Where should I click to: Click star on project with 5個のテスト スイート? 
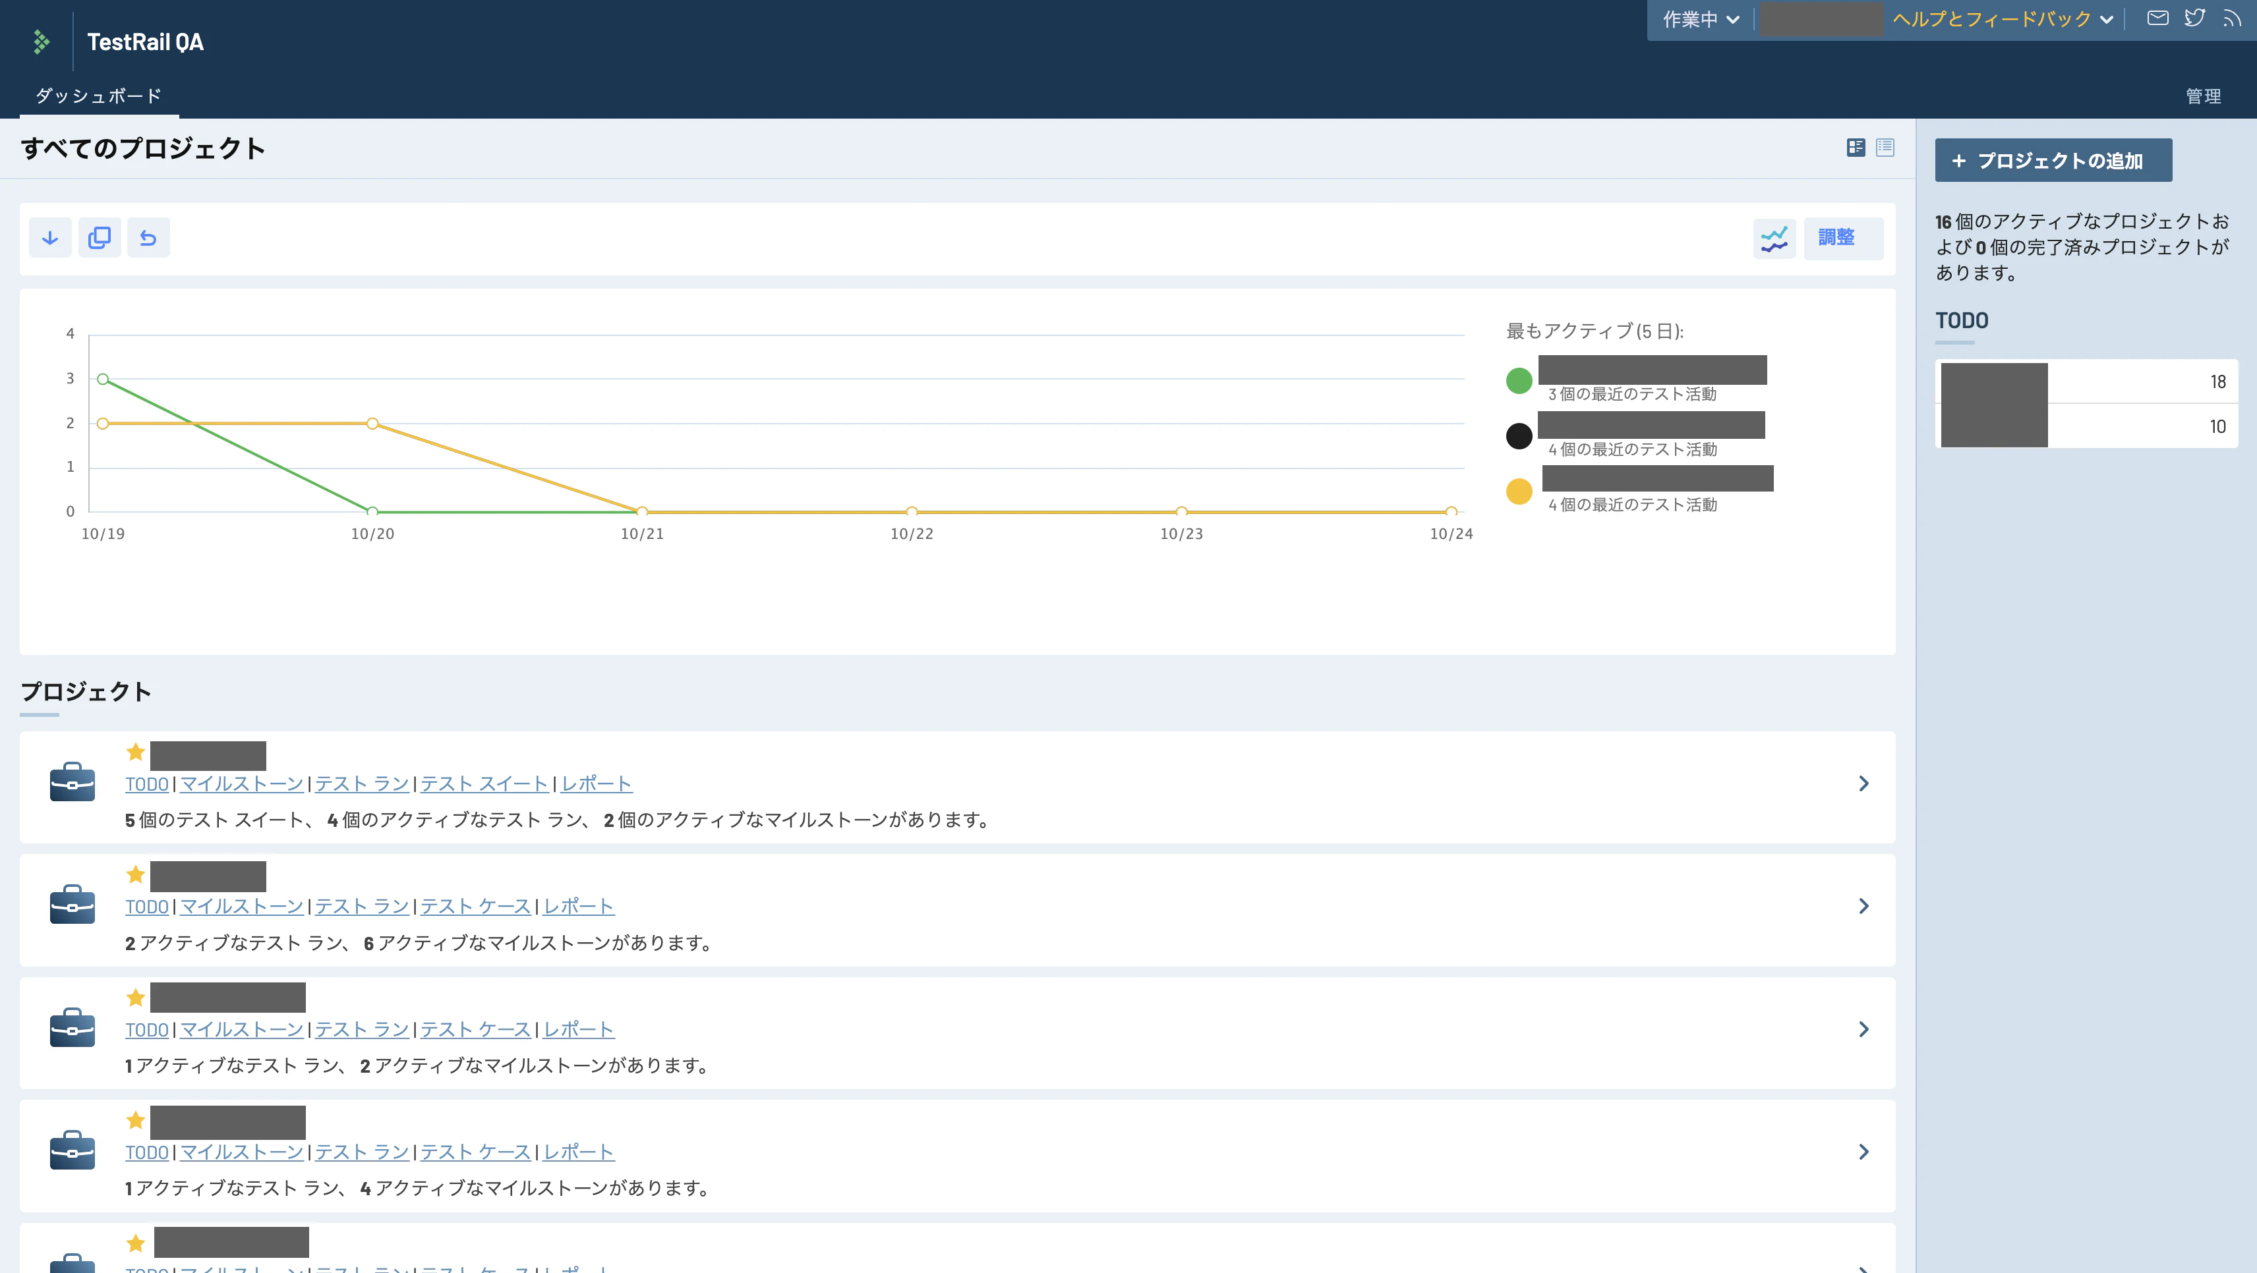click(x=135, y=751)
